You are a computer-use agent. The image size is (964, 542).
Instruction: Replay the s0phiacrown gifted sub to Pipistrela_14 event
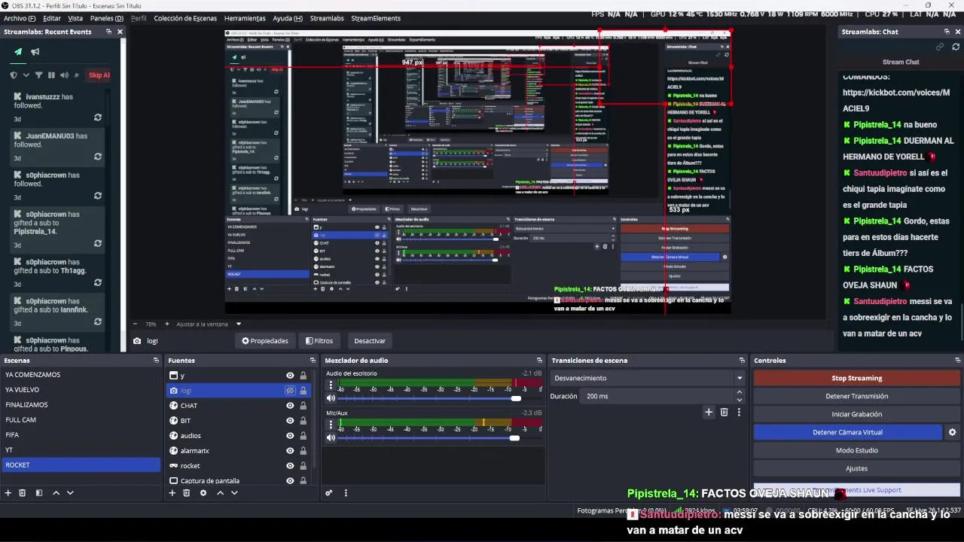coord(98,244)
